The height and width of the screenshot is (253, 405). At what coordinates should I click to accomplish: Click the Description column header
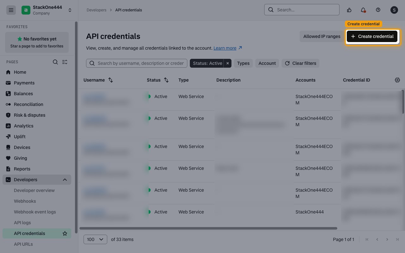pyautogui.click(x=228, y=80)
